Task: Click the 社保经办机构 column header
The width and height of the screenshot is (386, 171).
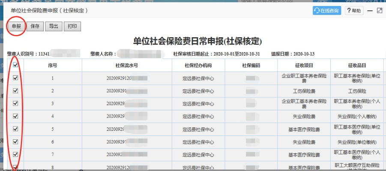Action: (x=197, y=65)
